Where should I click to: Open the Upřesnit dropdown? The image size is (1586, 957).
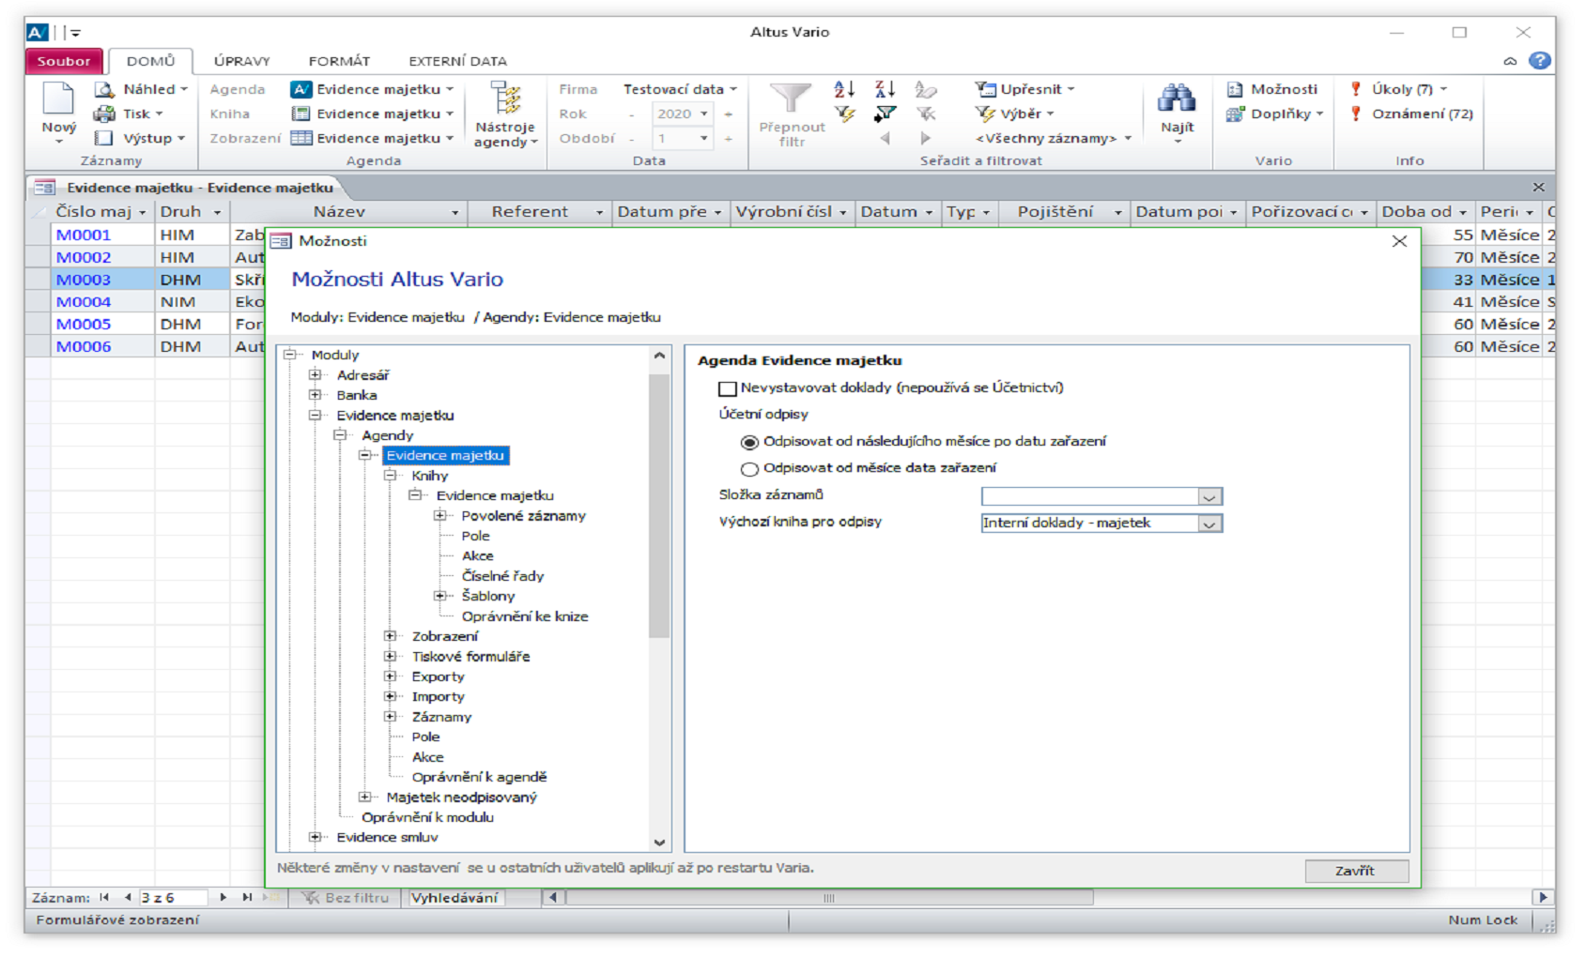[1024, 89]
